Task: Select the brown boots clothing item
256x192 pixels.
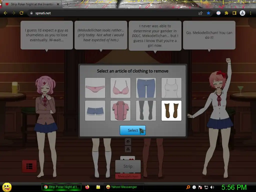Action: pyautogui.click(x=171, y=111)
